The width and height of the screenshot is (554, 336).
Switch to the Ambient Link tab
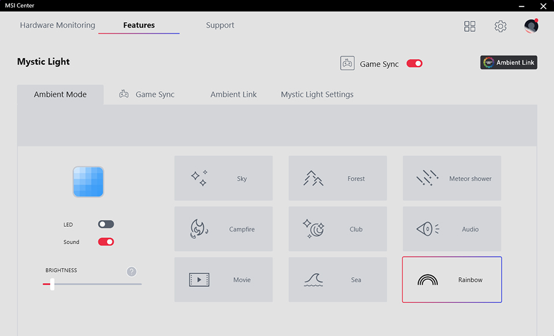point(234,94)
